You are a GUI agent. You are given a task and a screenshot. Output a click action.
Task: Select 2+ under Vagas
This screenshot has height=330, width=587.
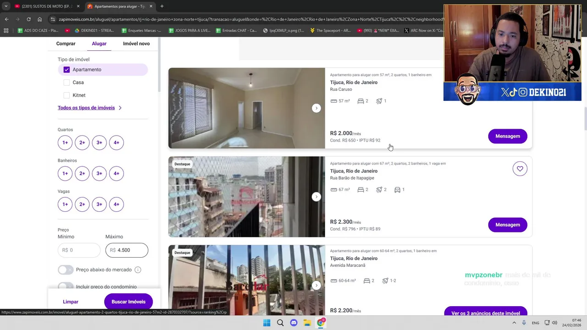[x=82, y=204]
